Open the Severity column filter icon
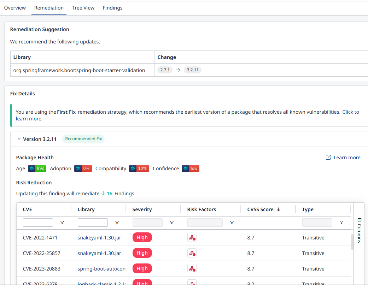 pyautogui.click(x=172, y=222)
